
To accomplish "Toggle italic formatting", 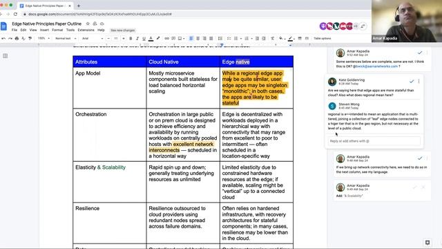I will [x=137, y=39].
